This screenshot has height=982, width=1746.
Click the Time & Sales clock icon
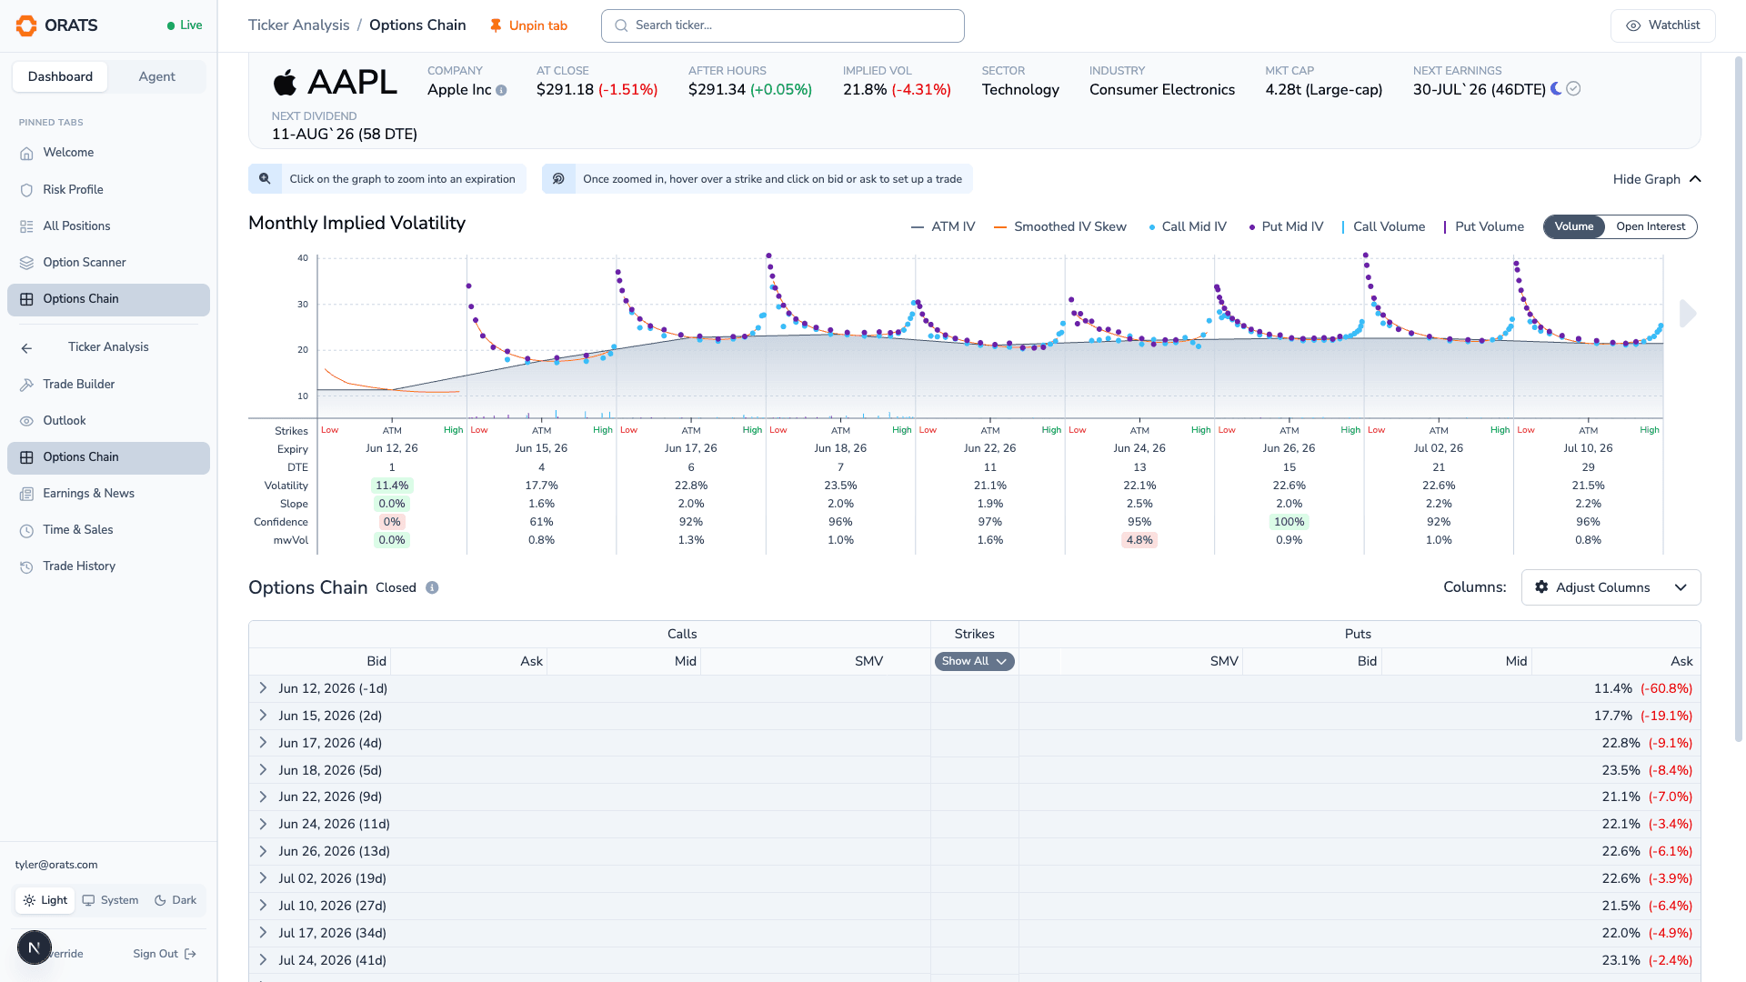26,530
